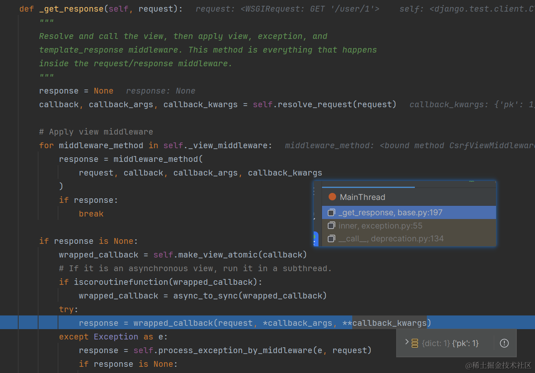535x373 pixels.
Task: Click the orange MainThread status circle icon
Action: click(332, 197)
